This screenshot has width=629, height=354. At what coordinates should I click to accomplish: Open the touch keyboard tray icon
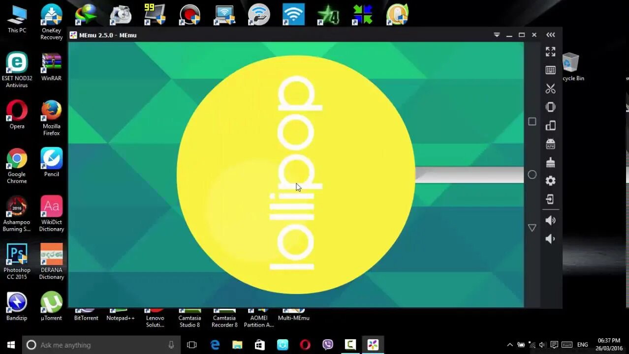click(x=566, y=345)
